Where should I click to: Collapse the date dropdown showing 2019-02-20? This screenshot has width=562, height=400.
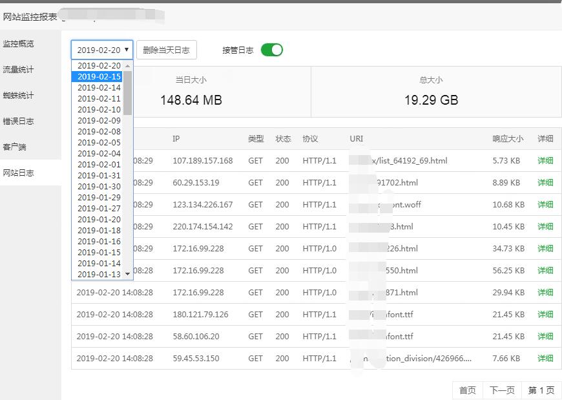coord(102,50)
